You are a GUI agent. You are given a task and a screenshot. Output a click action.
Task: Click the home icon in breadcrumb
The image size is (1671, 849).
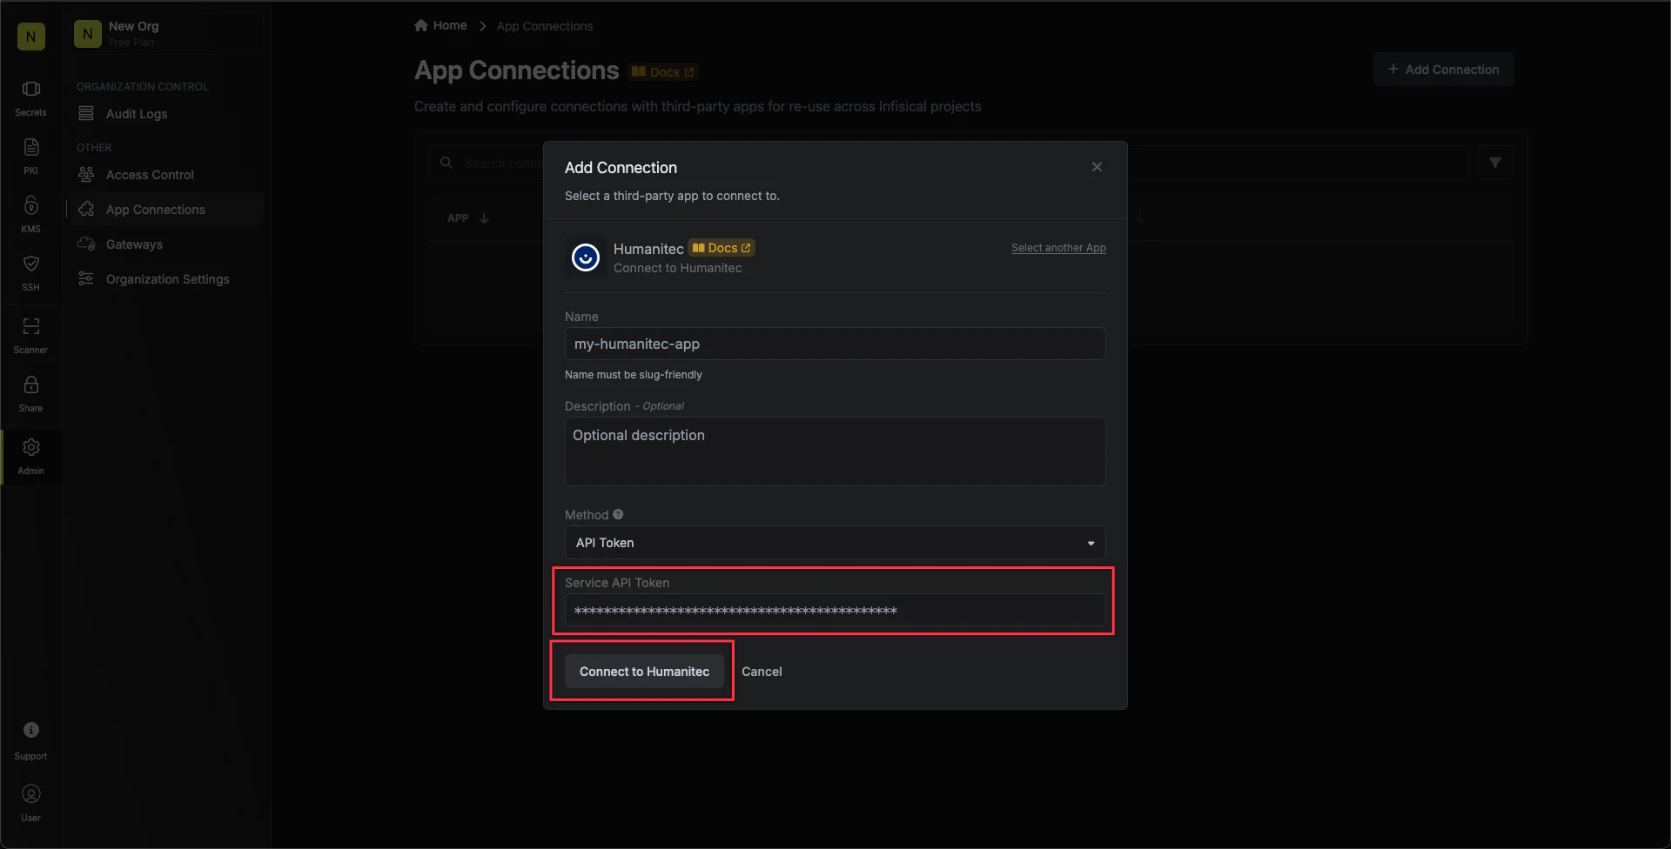click(421, 25)
